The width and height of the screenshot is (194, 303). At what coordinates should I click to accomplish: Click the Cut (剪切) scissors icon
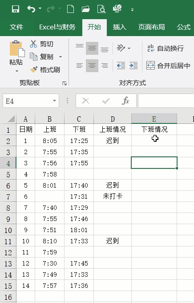pyautogui.click(x=33, y=44)
